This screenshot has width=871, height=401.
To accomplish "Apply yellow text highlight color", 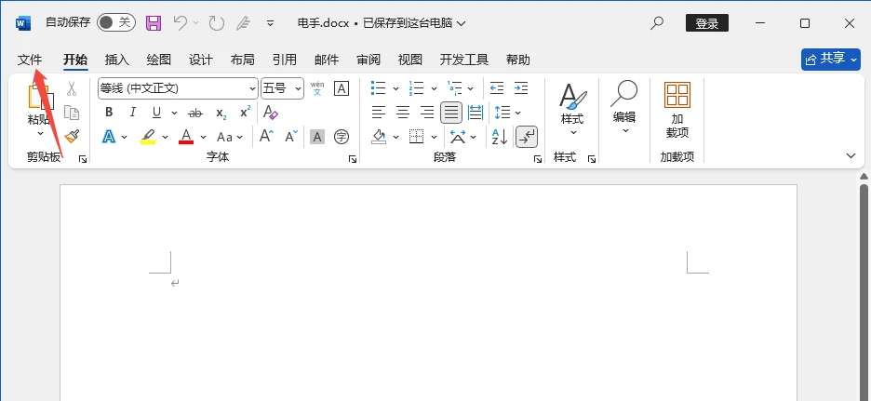I will coord(148,137).
